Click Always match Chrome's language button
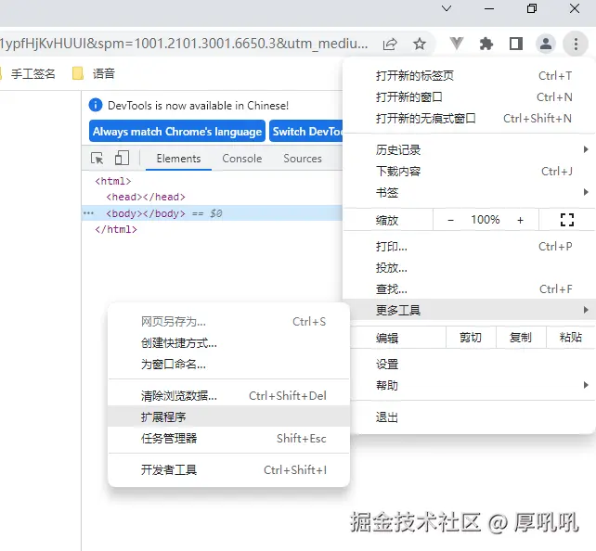The height and width of the screenshot is (551, 596). [x=177, y=131]
